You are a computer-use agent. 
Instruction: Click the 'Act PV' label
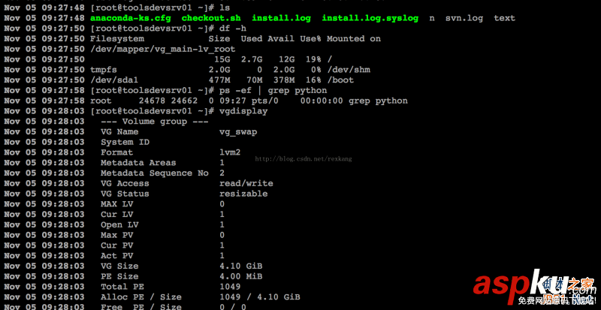click(117, 256)
